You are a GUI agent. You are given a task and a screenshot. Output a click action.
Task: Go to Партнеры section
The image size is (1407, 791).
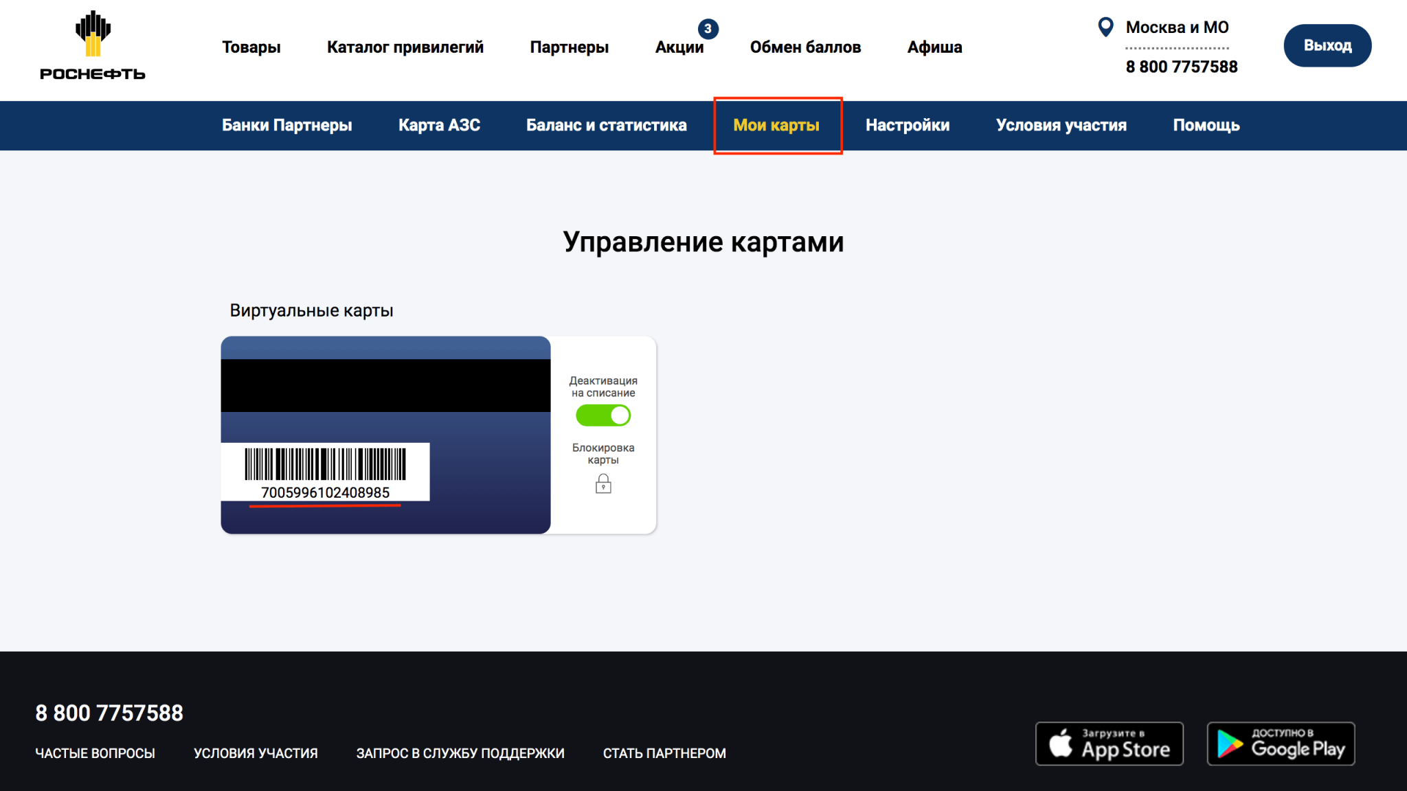(570, 47)
